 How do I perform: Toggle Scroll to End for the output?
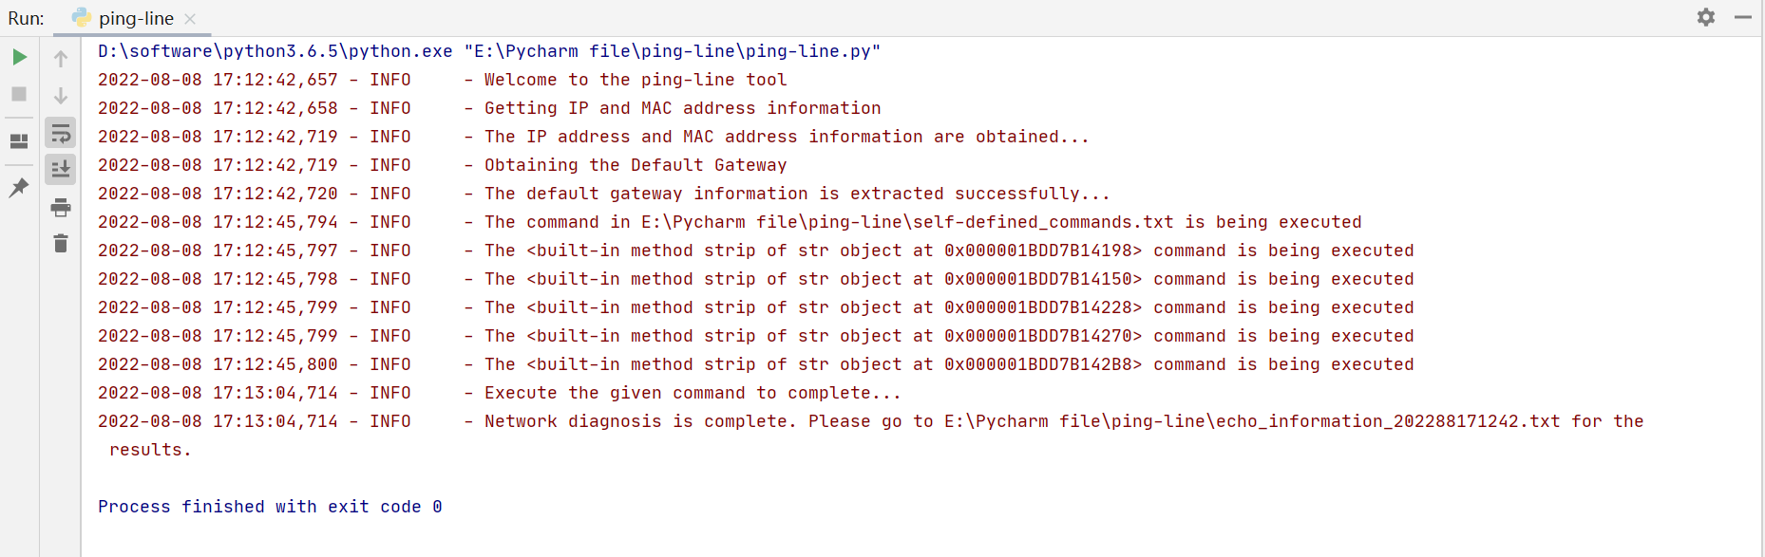click(60, 169)
